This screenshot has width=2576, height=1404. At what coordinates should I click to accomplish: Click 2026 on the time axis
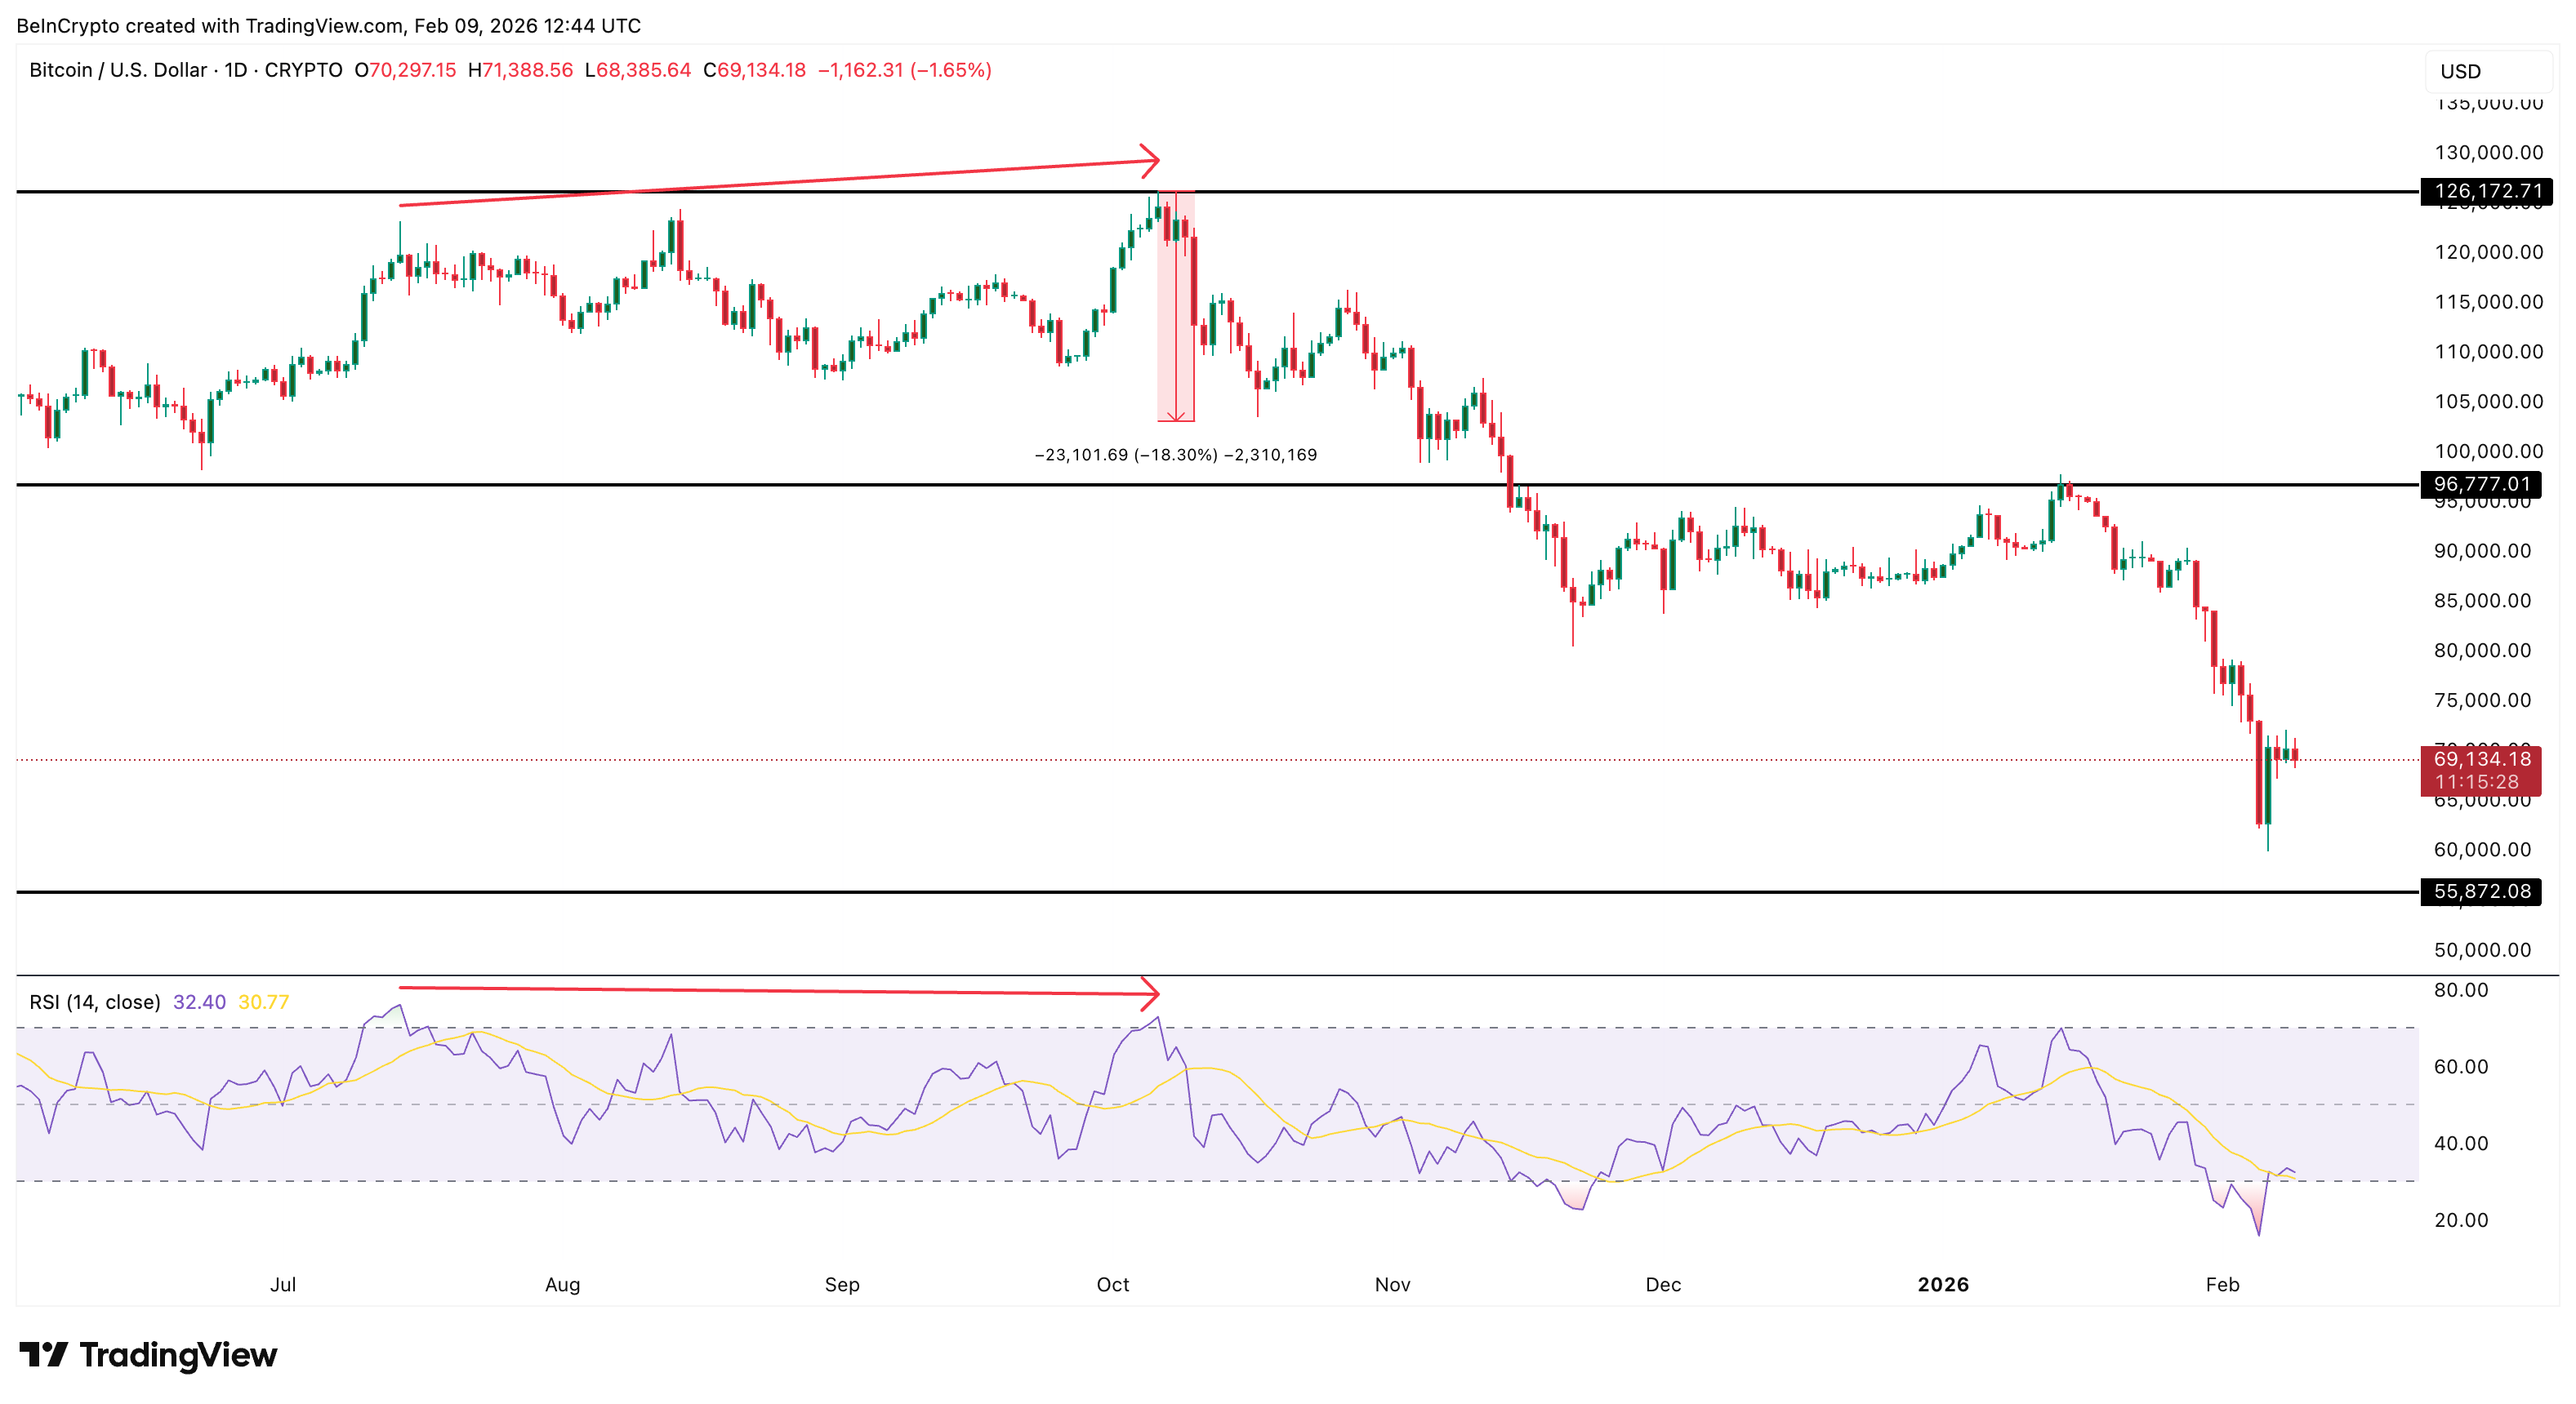pyautogui.click(x=1944, y=1285)
